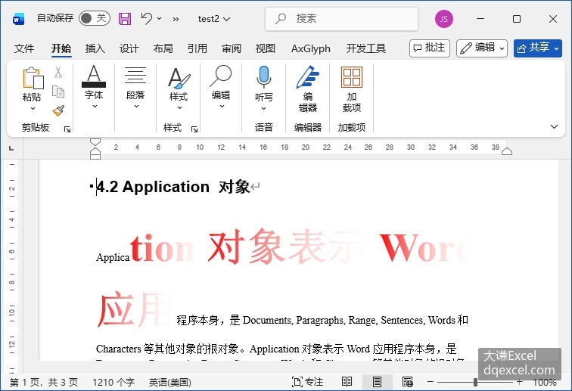572x391 pixels.
Task: Open the 样式 styles gallery
Action: point(179,88)
